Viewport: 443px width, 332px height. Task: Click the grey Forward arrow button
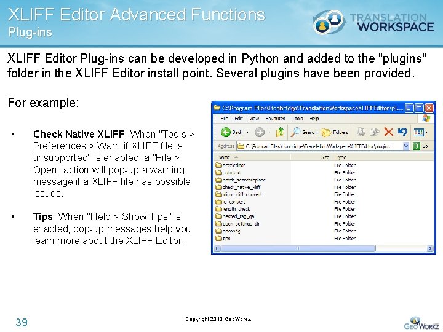[260, 132]
